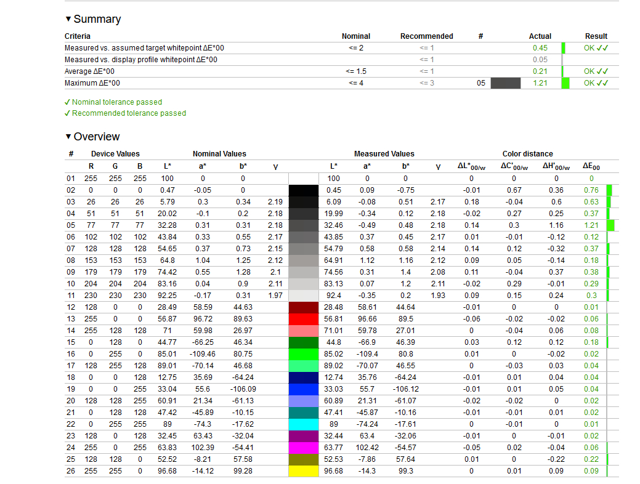Click the ΔH'00/w column header

pos(556,166)
